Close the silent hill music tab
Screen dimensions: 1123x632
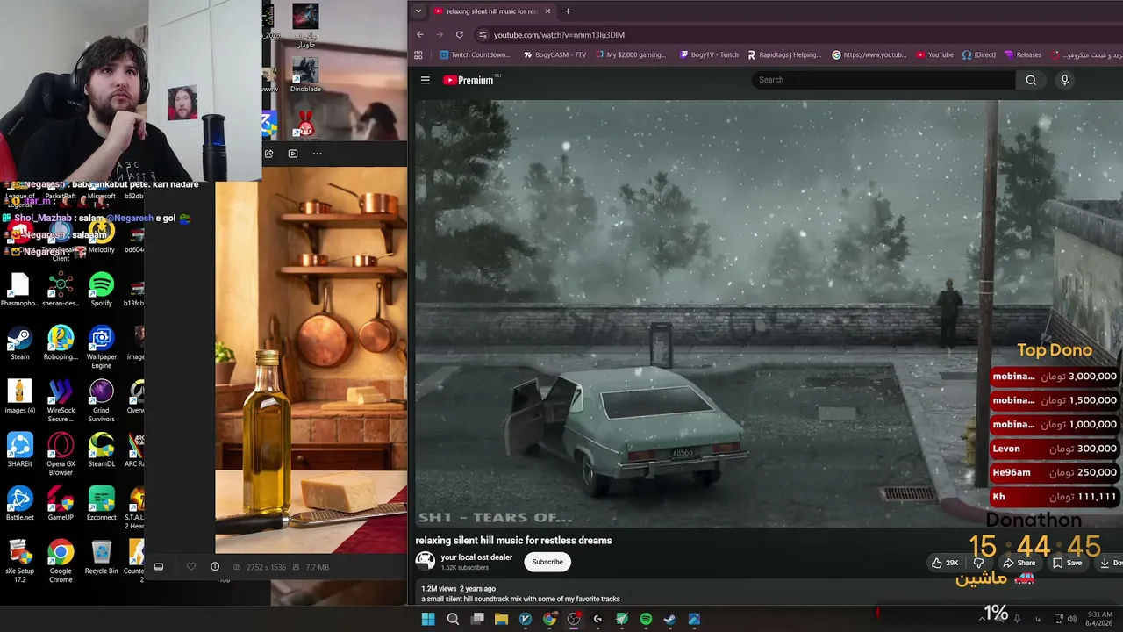(x=547, y=11)
